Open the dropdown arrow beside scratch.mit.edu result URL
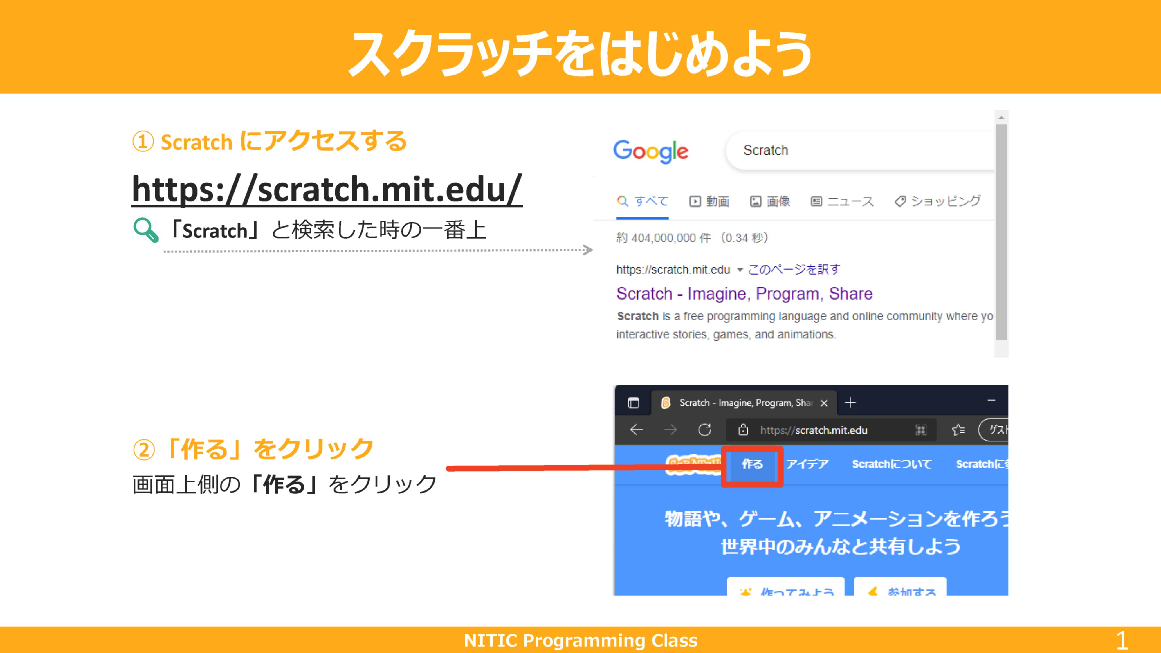This screenshot has width=1161, height=653. click(x=740, y=270)
